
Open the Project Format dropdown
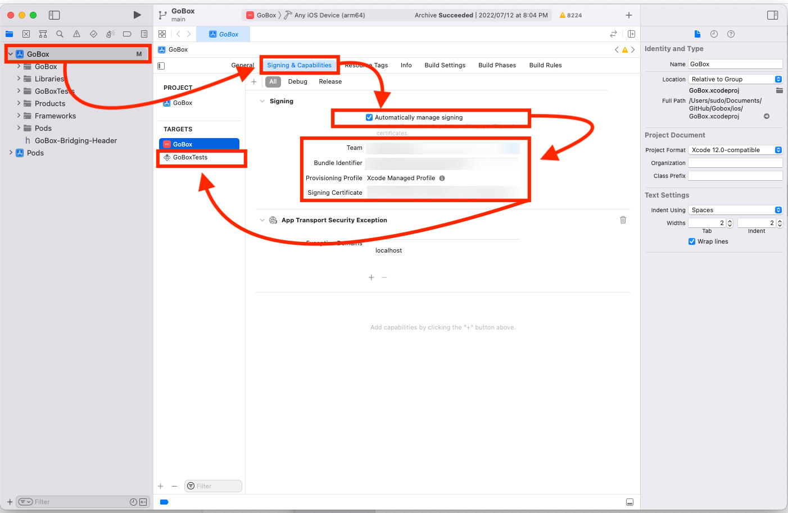coord(736,150)
